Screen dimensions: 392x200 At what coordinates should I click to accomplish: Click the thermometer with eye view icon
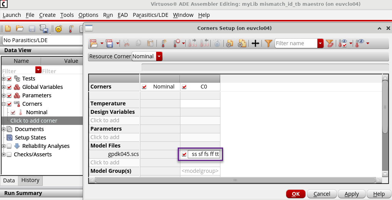(x=360, y=43)
